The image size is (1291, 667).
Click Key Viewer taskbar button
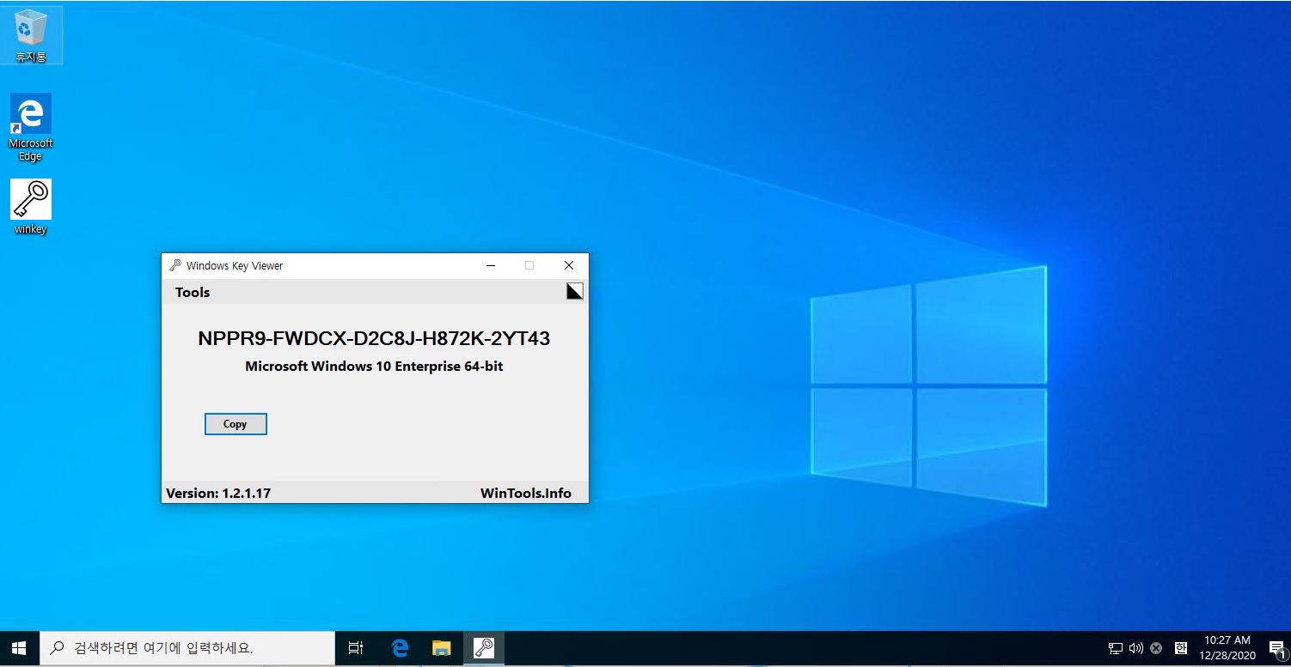(484, 649)
